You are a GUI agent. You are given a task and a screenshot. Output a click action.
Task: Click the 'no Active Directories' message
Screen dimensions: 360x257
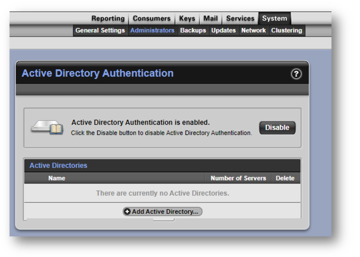click(x=163, y=193)
